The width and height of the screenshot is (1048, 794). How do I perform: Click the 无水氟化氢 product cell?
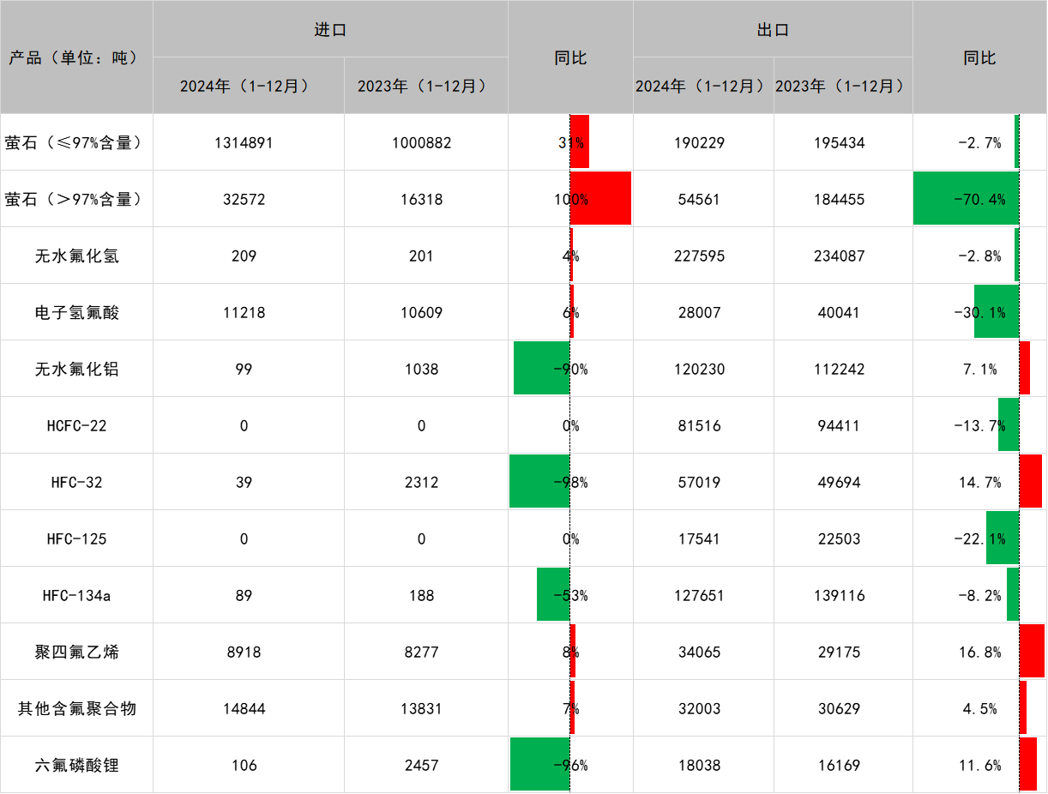76,256
